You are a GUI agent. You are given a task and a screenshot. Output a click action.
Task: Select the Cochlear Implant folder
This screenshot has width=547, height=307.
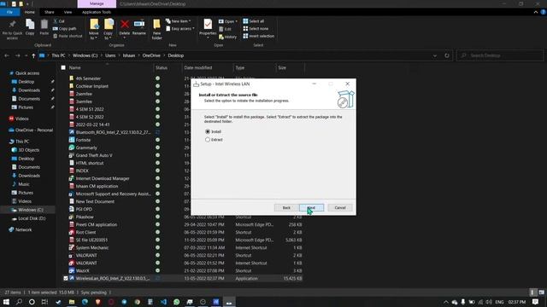pyautogui.click(x=92, y=86)
